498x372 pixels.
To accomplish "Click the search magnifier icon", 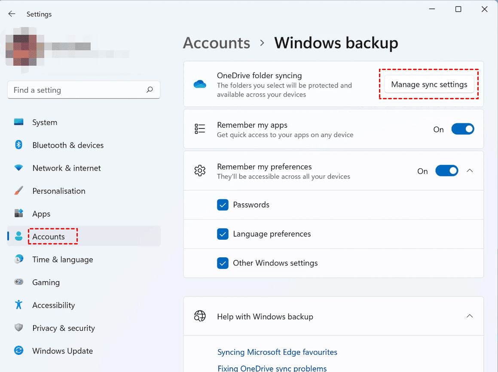I will click(x=150, y=90).
